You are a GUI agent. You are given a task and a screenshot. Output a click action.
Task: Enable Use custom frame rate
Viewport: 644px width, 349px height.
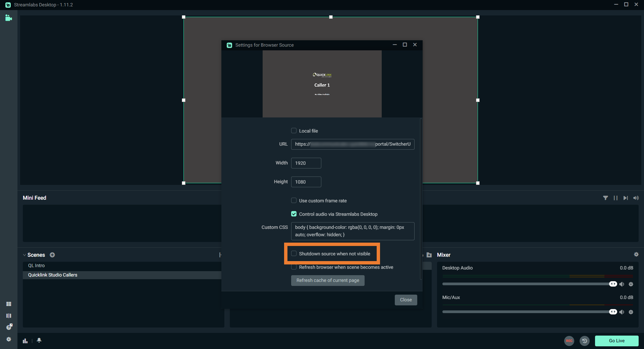click(294, 201)
